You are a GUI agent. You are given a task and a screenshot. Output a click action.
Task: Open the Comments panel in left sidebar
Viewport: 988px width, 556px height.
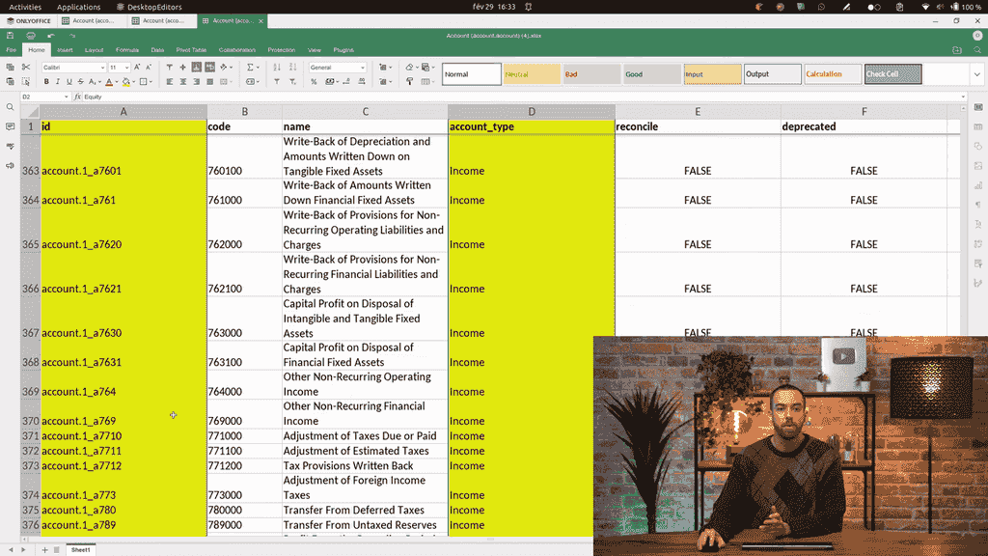[10, 126]
